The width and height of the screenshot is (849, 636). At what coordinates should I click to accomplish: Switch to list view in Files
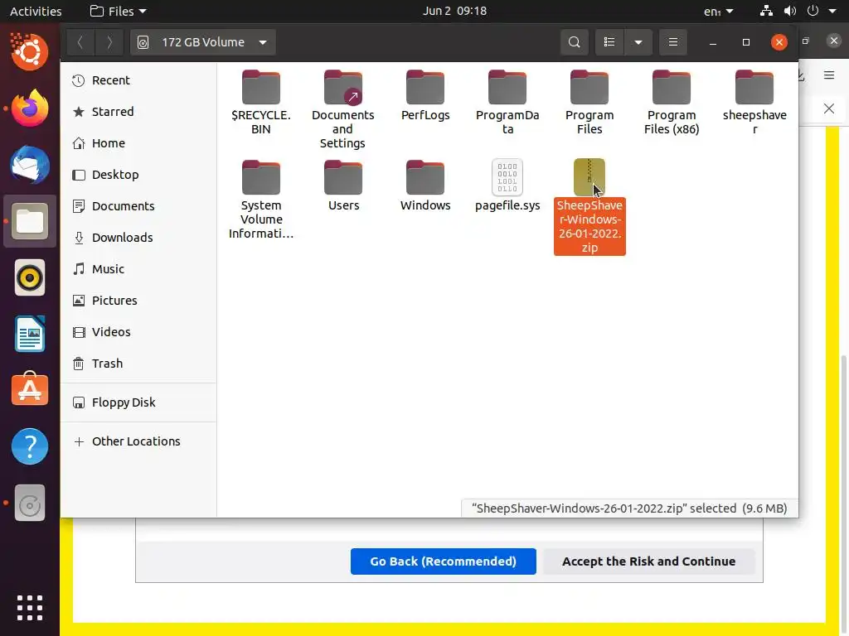coord(609,42)
